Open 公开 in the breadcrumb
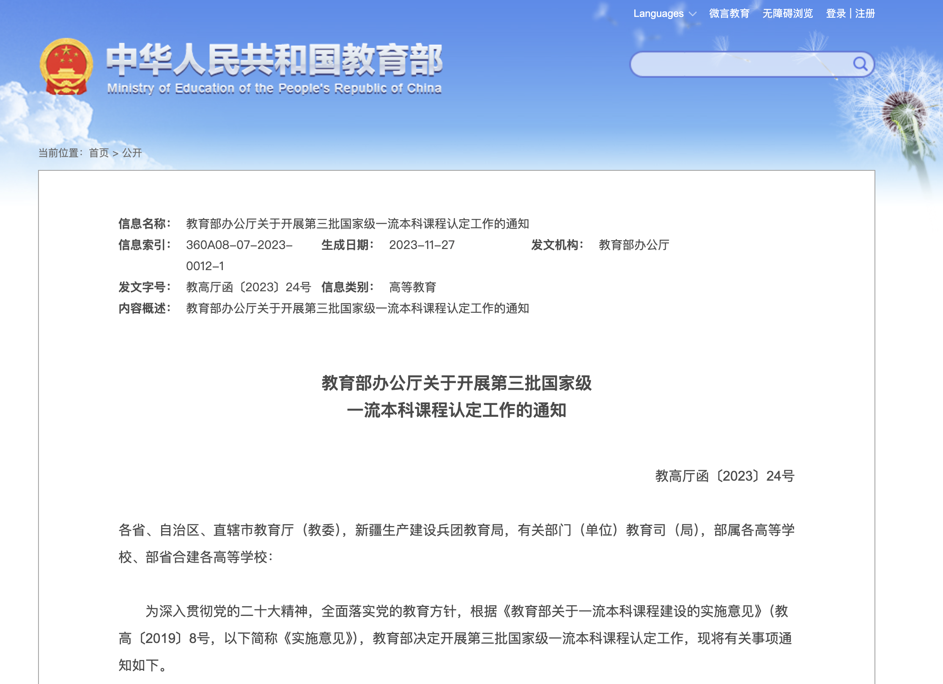This screenshot has width=943, height=684. (x=132, y=153)
